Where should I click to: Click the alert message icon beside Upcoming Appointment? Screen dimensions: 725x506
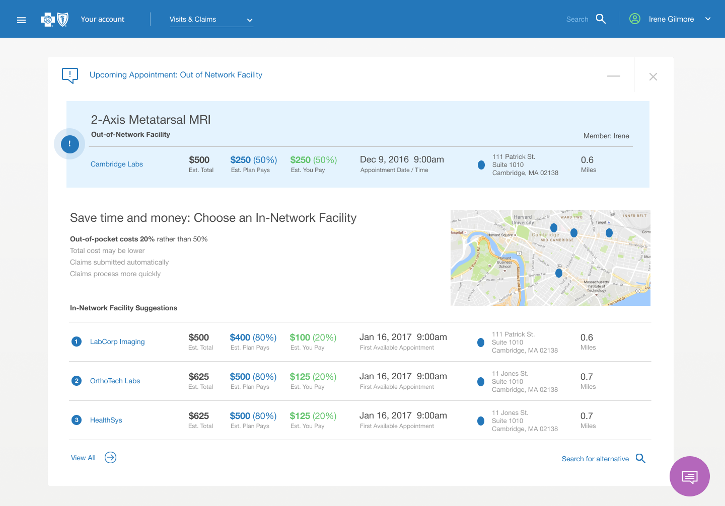pyautogui.click(x=70, y=75)
